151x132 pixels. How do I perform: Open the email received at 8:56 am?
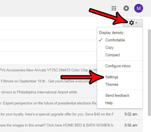pos(71,125)
